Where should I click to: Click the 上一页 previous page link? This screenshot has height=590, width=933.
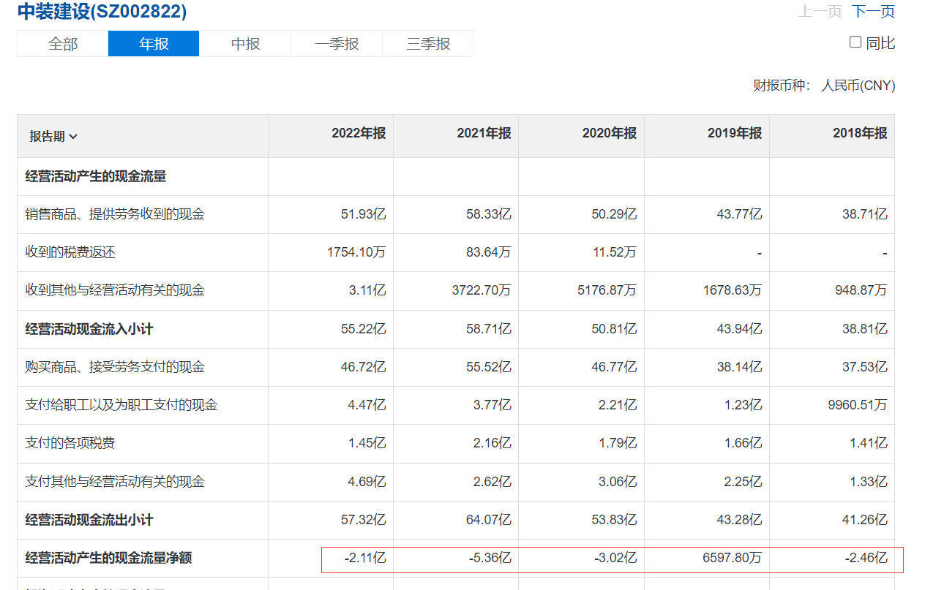(x=820, y=12)
